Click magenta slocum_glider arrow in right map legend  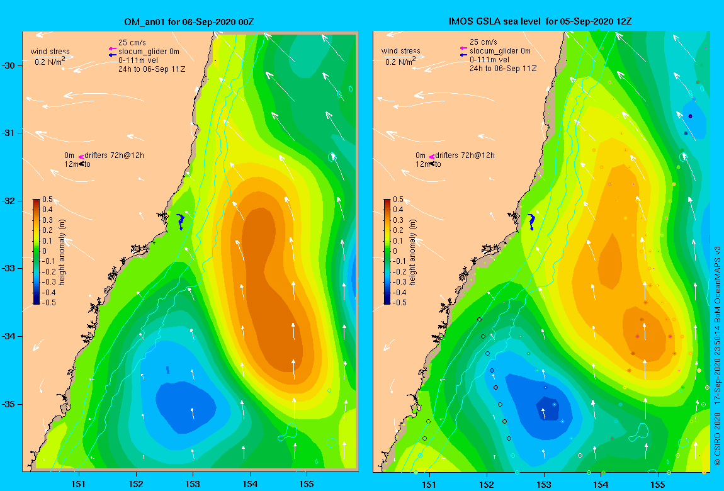(463, 48)
